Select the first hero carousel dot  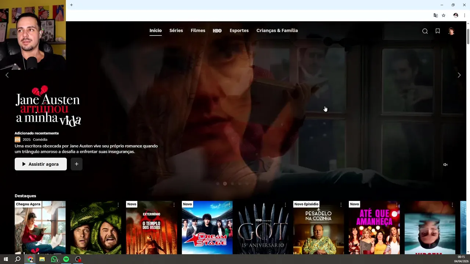click(218, 184)
